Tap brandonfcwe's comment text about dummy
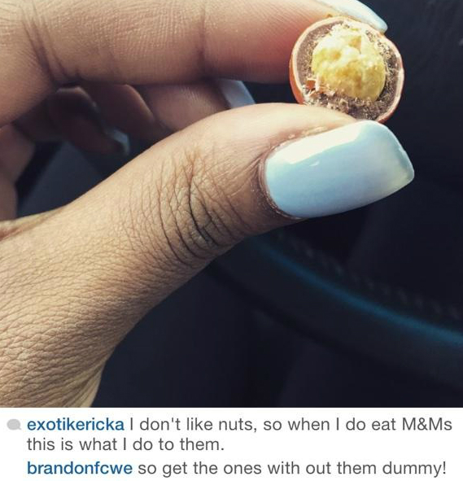Screen dimensions: 463x481 pyautogui.click(x=291, y=468)
